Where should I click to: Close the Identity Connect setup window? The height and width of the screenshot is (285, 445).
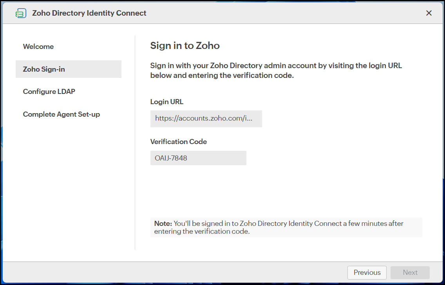coord(429,13)
